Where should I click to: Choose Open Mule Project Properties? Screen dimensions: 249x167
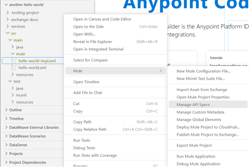(x=208, y=97)
